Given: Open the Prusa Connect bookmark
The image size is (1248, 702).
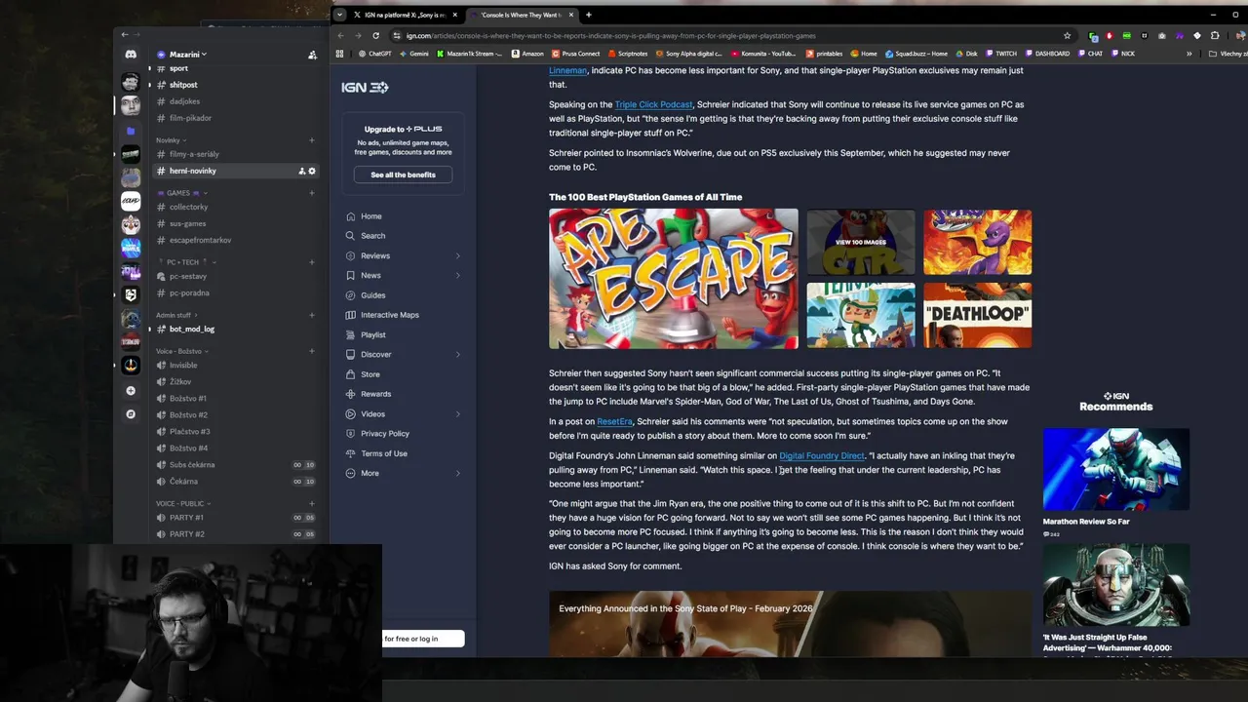Looking at the screenshot, I should tap(575, 54).
